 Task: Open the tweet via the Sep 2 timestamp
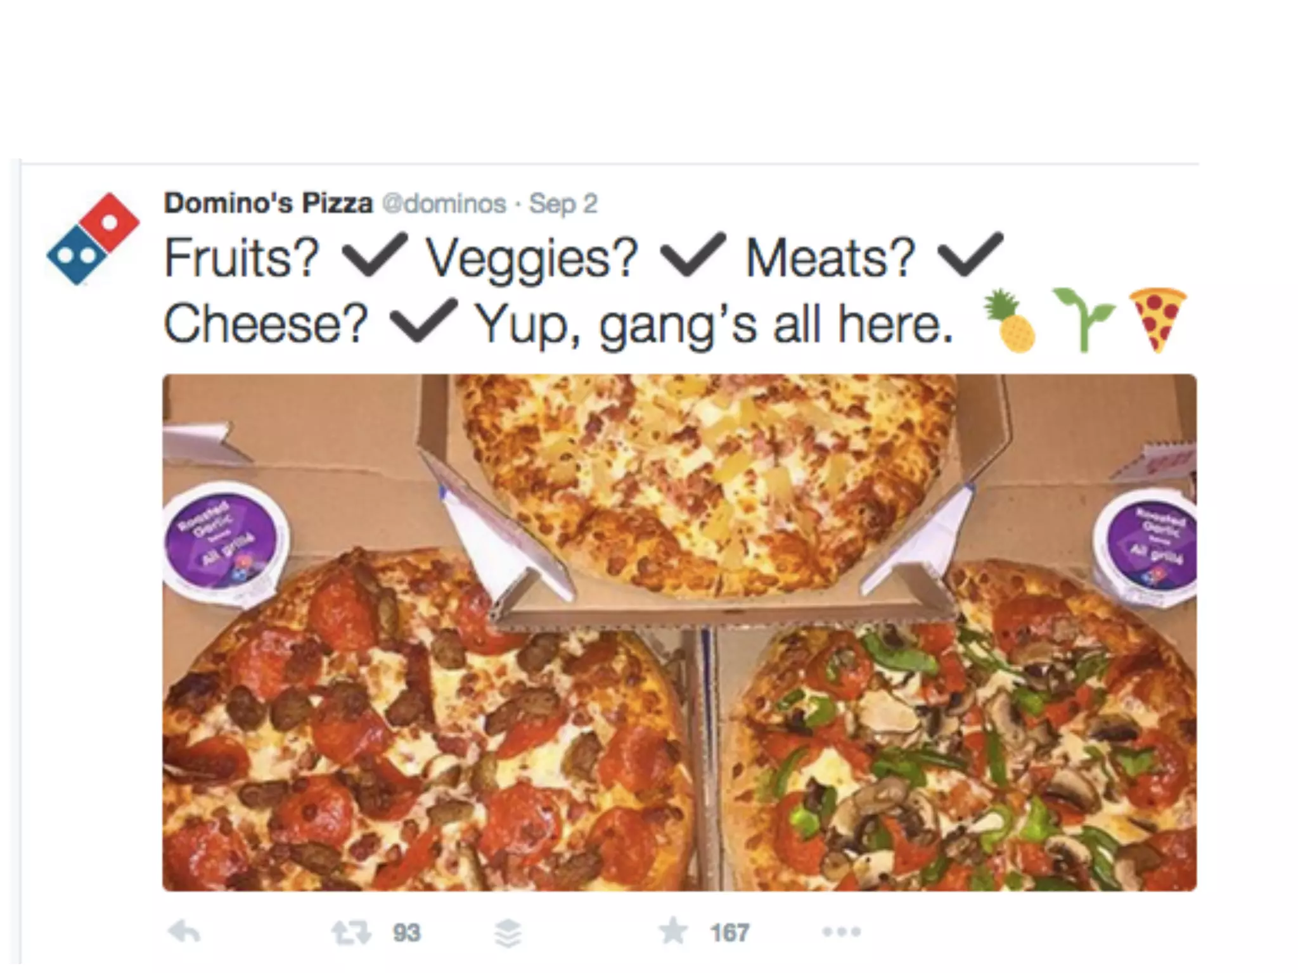[x=563, y=204]
